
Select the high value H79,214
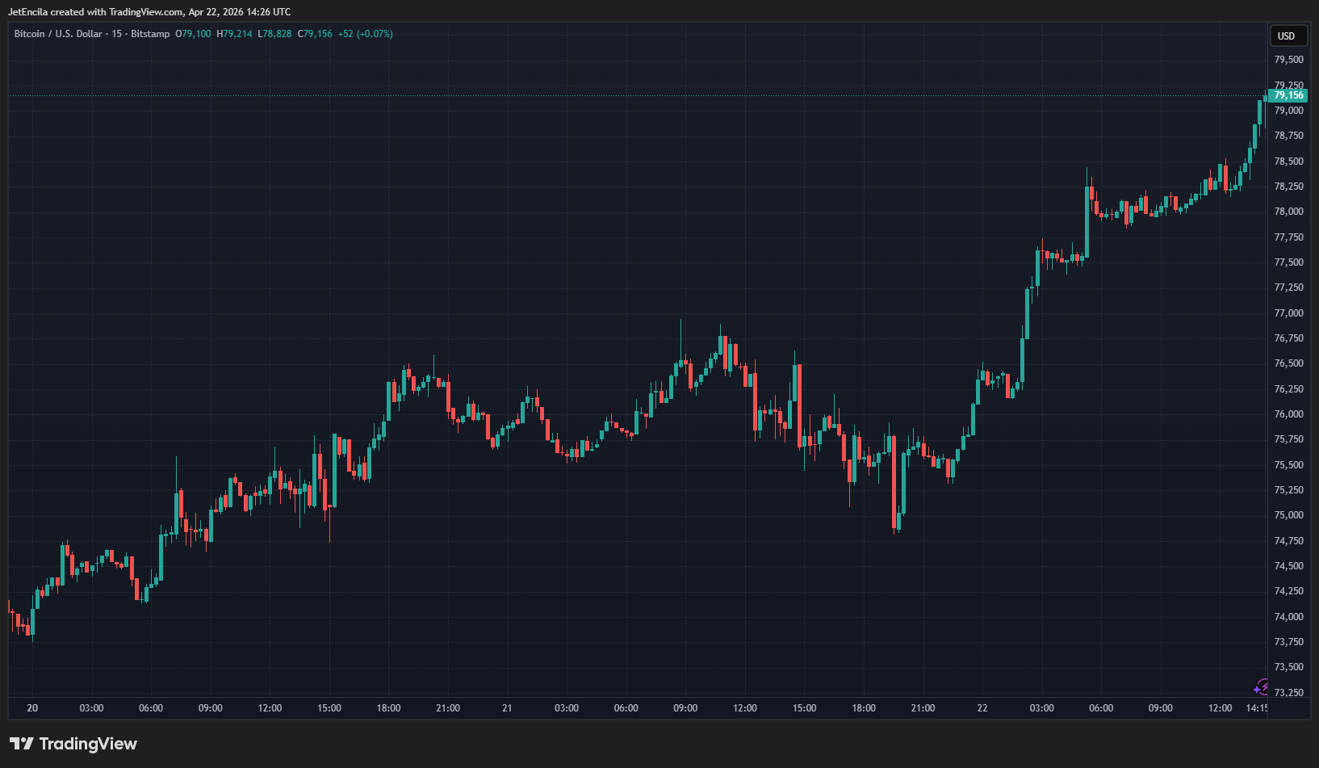(x=234, y=34)
